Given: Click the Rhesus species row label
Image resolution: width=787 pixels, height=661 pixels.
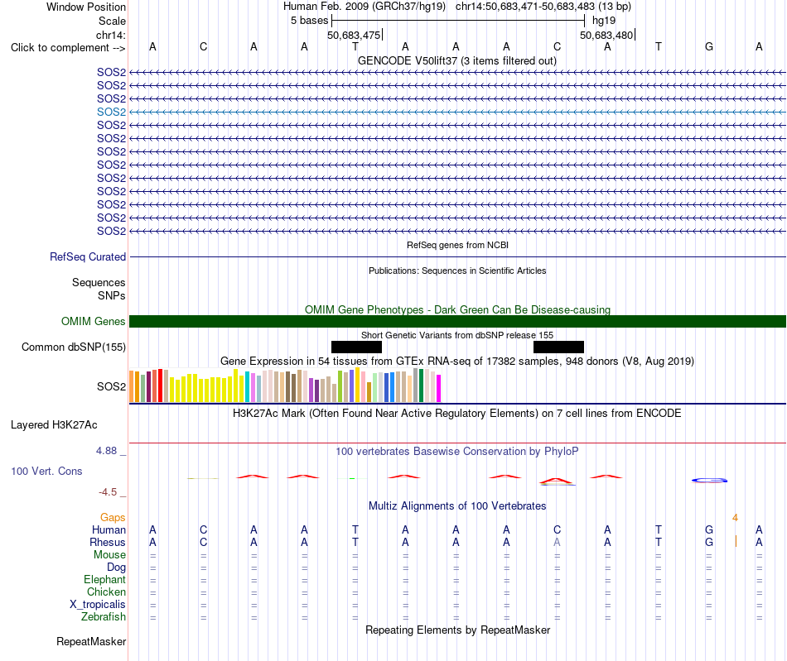Looking at the screenshot, I should pos(108,542).
